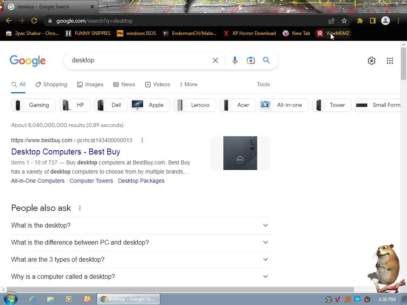Image resolution: width=407 pixels, height=305 pixels.
Task: Expand 'Why is a computer called a desktop?'
Action: (x=141, y=277)
